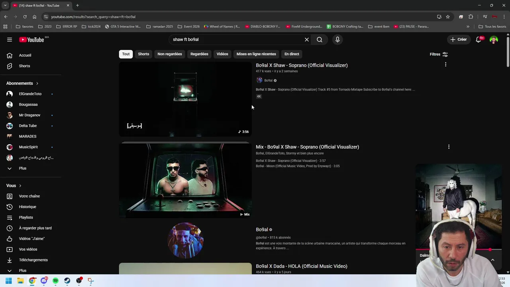Reload the page in Chrome

pos(25,17)
